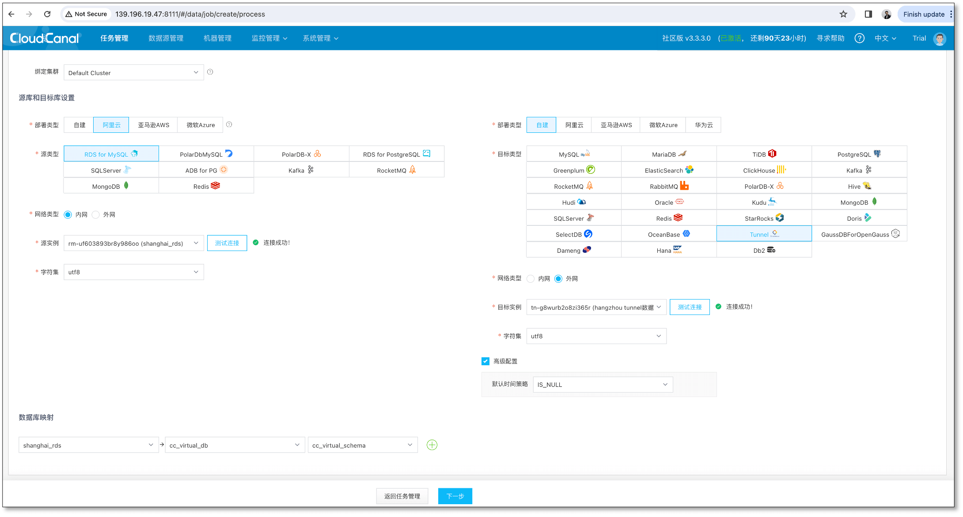This screenshot has width=963, height=517.
Task: Expand the 源实例 instance dropdown
Action: [133, 244]
